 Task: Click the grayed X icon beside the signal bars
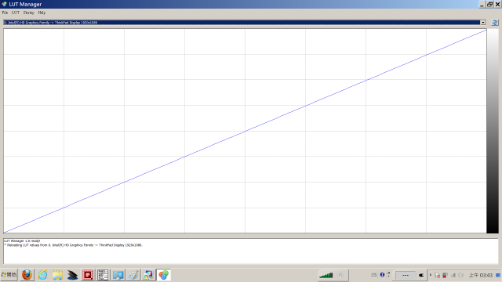(x=340, y=275)
